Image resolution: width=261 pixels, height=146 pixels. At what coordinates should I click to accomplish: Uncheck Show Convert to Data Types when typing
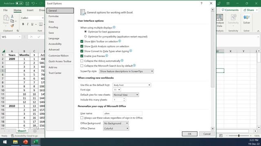[x=82, y=51]
